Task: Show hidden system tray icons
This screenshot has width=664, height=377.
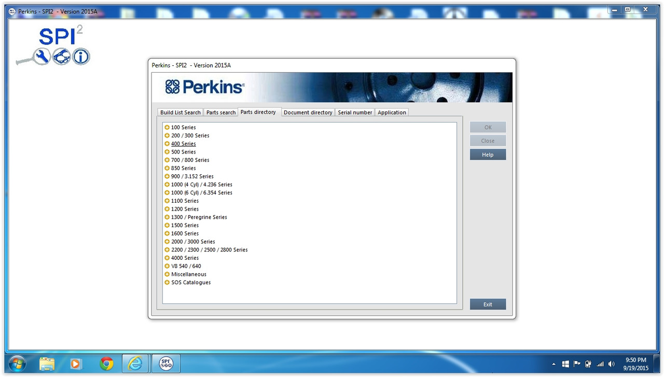Action: point(554,364)
